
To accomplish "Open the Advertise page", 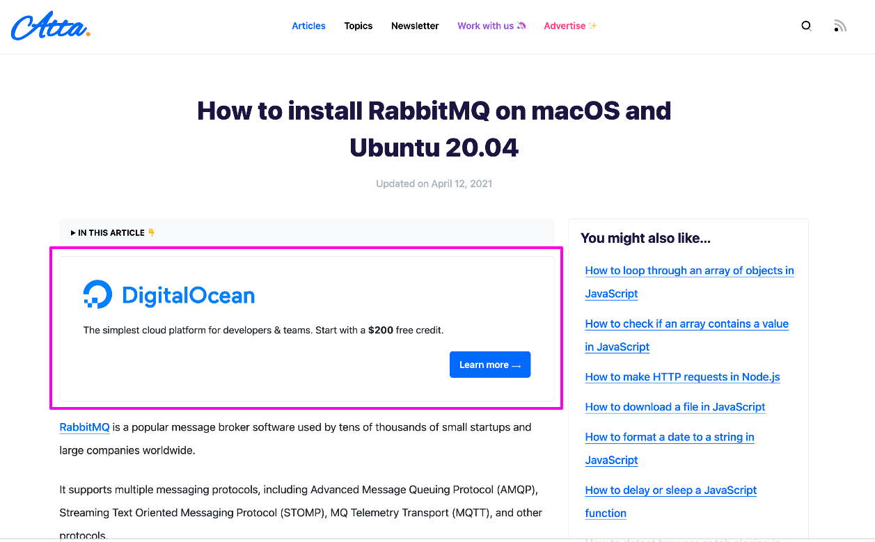I will (570, 26).
